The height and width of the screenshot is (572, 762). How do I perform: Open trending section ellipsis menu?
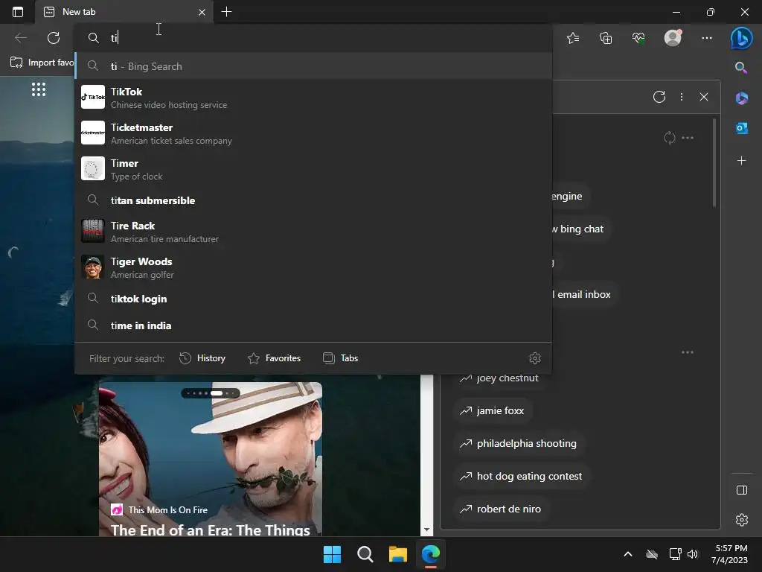[x=687, y=352]
